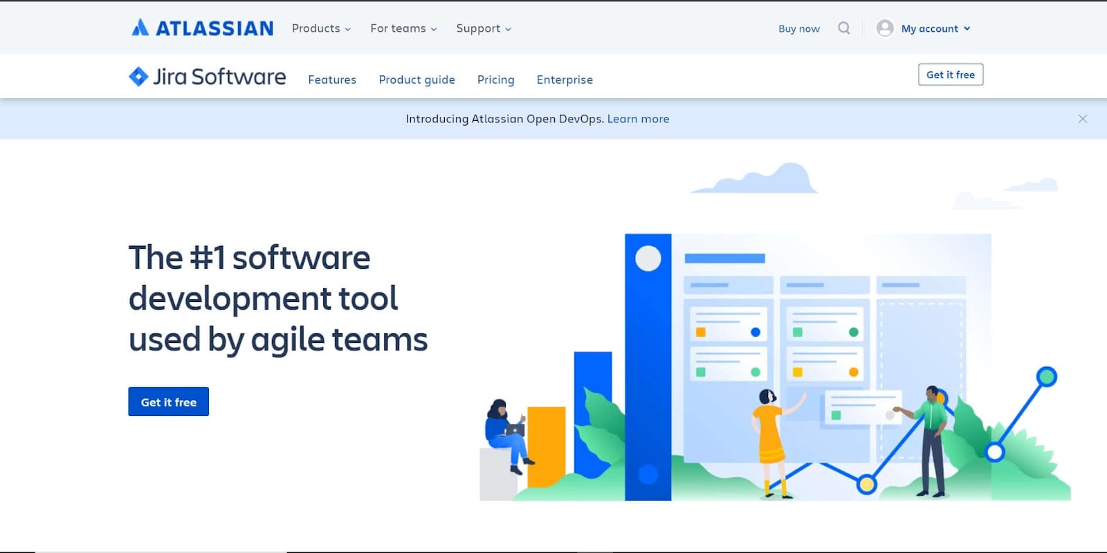Click the outlined Get it free button

point(951,75)
